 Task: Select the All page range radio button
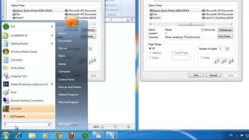click(x=150, y=48)
